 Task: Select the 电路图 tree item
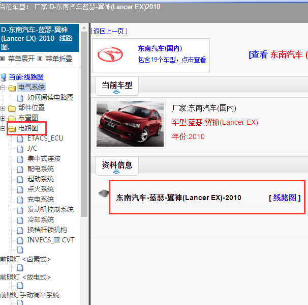[28, 128]
